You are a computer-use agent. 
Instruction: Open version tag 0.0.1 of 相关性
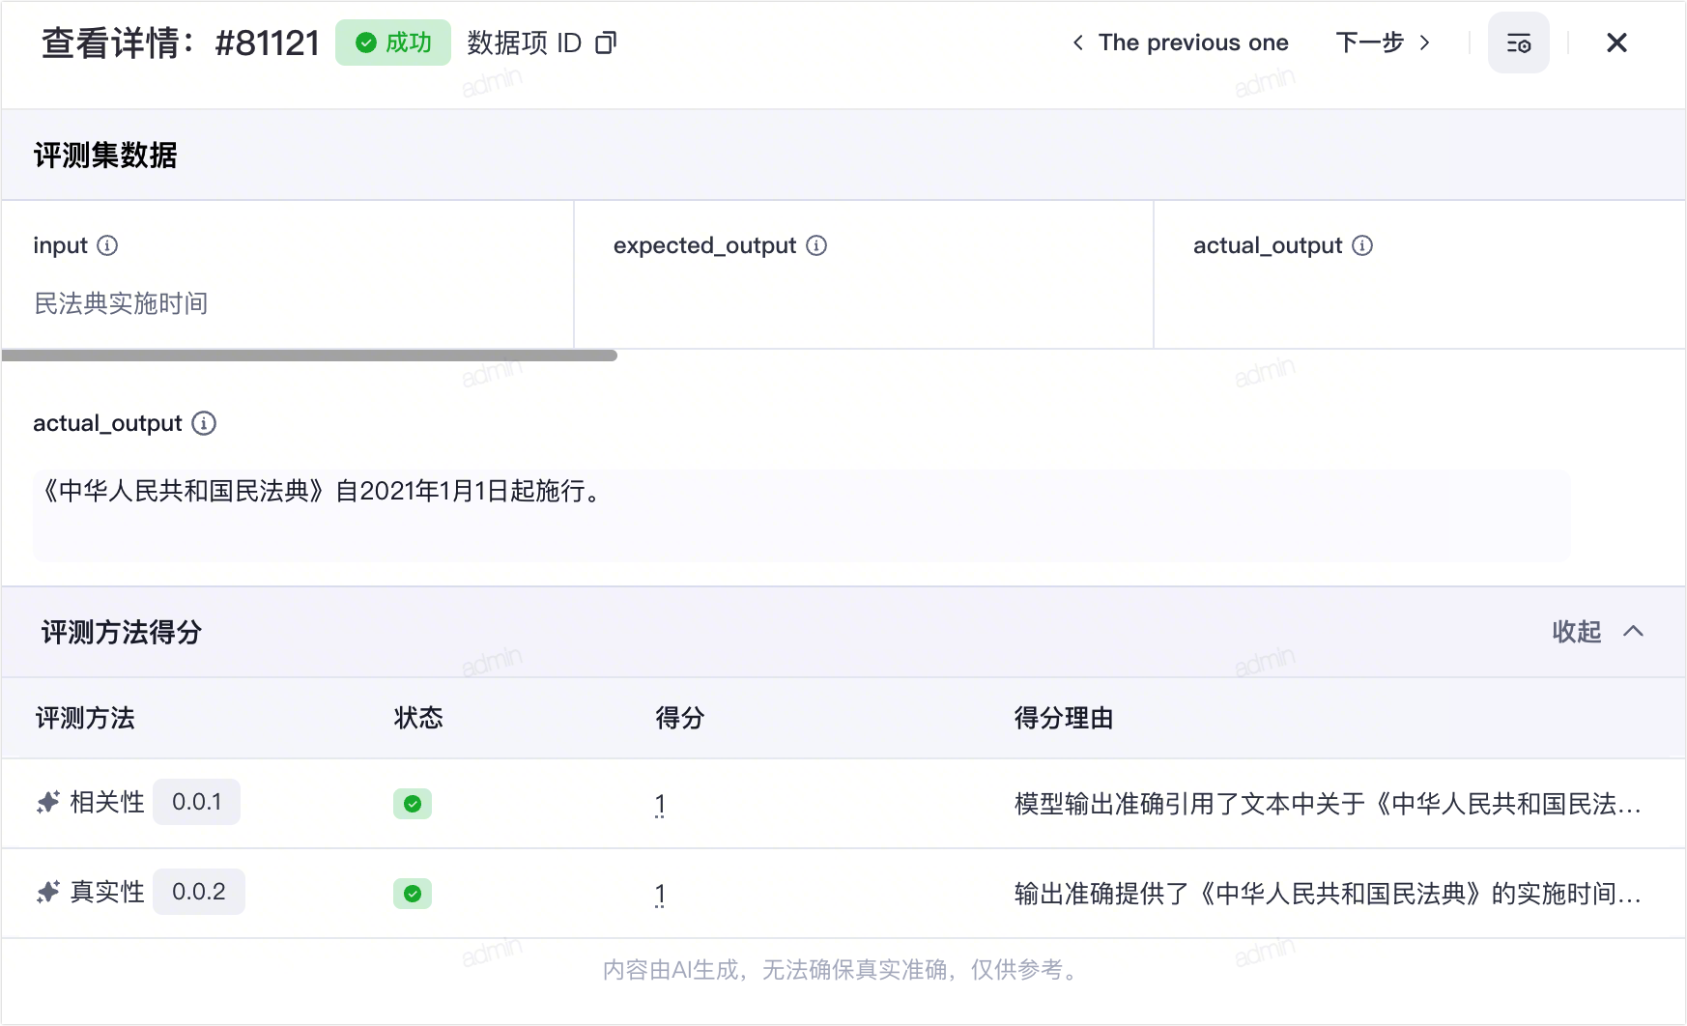tap(197, 802)
